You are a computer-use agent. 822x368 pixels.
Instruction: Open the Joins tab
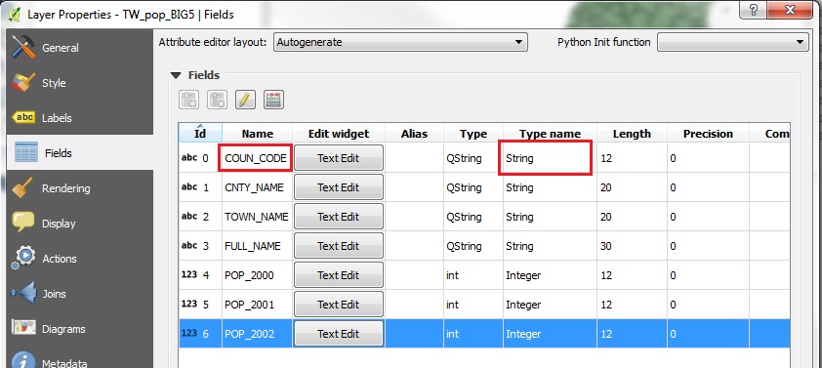[80, 294]
